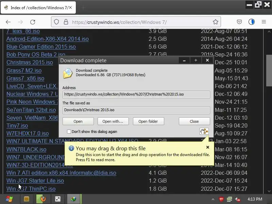Minimize the Download complete dialog

click(x=184, y=60)
